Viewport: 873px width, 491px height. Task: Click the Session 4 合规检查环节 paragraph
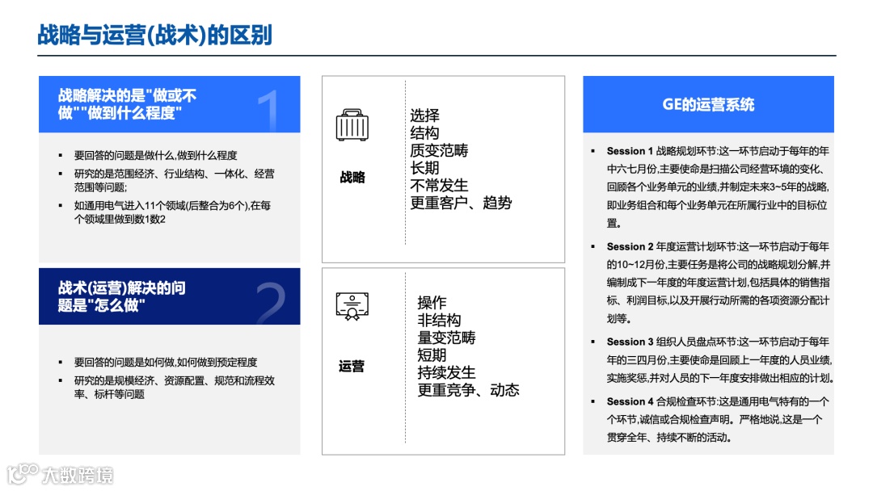[719, 419]
